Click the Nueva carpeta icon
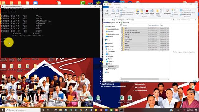 [x=158, y=11]
